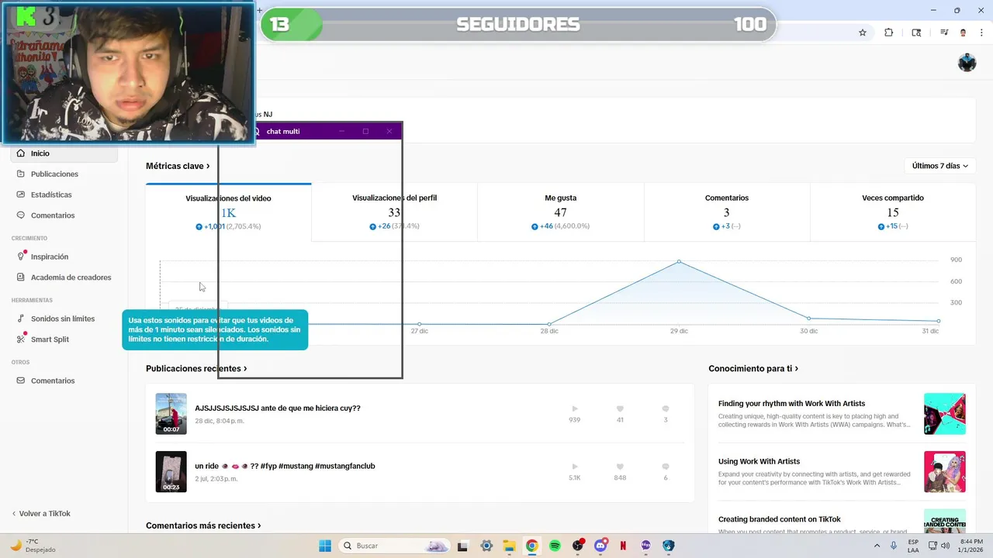
Task: Open the Inspiración lightbulb icon
Action: click(x=21, y=257)
